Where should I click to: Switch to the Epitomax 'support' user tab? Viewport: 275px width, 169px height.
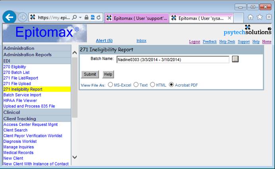(x=136, y=18)
